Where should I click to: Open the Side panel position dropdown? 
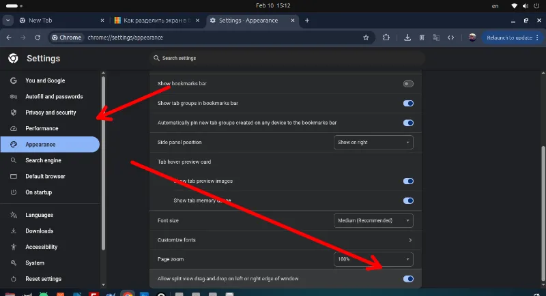374,143
